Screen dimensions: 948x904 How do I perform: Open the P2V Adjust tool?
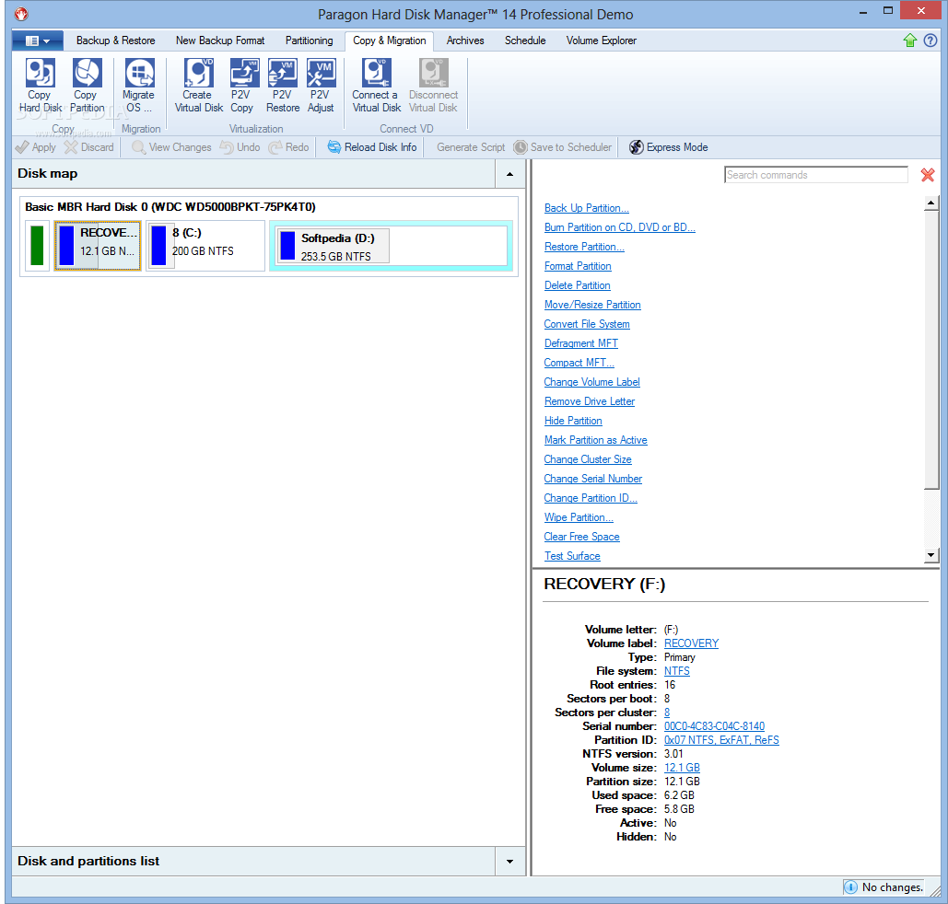click(x=321, y=86)
